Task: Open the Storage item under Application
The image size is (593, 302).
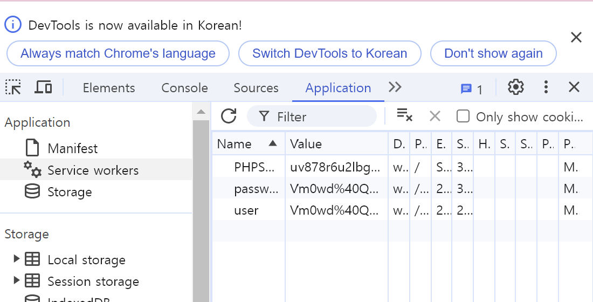Action: coord(70,192)
